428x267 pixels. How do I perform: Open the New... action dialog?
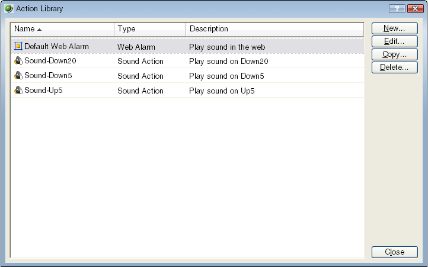click(394, 28)
